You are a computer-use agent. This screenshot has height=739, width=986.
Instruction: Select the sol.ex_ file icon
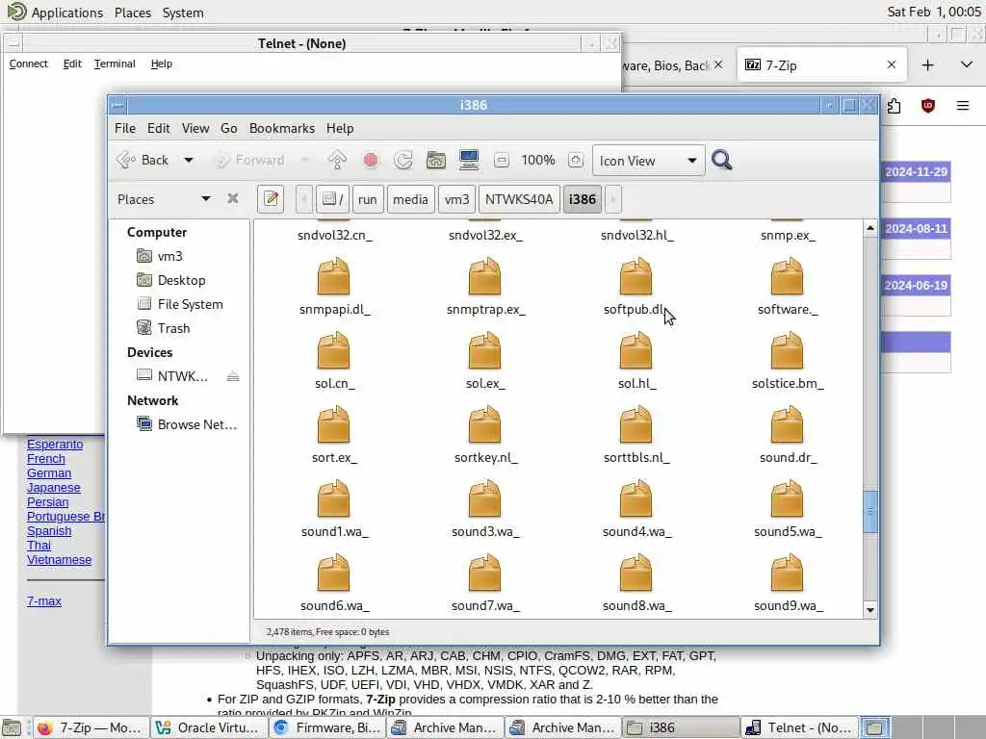coord(485,350)
